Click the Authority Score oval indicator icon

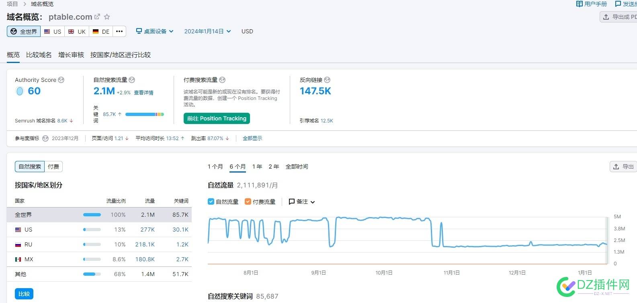click(20, 91)
